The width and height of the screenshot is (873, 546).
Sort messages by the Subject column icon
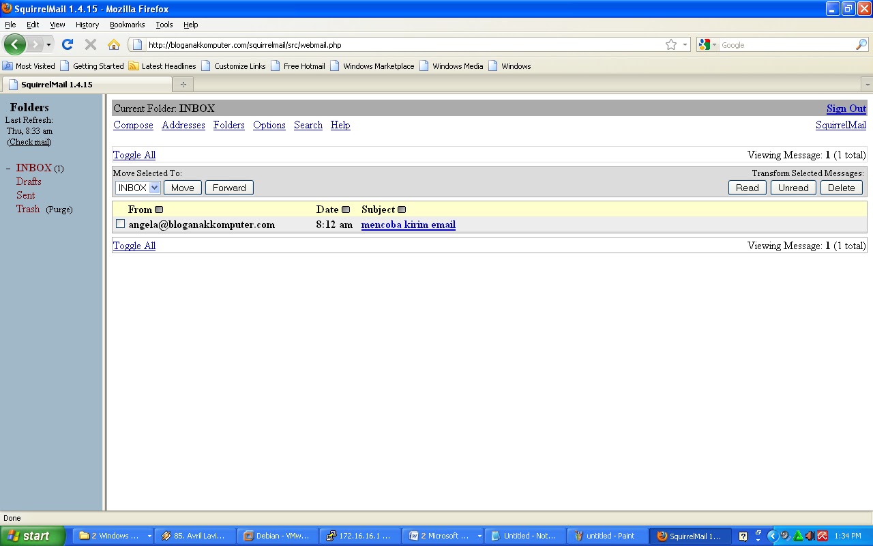pyautogui.click(x=402, y=210)
